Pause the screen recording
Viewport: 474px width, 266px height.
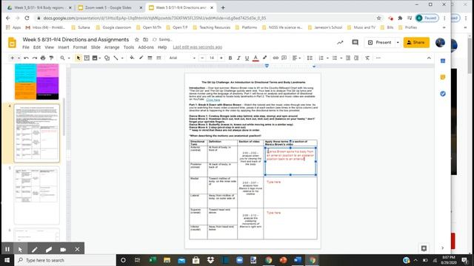pyautogui.click(x=7, y=250)
